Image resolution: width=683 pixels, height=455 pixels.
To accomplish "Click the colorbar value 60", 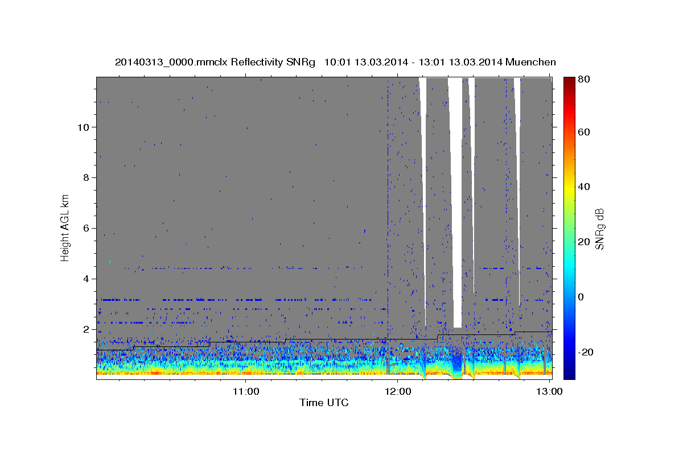I will tap(583, 132).
